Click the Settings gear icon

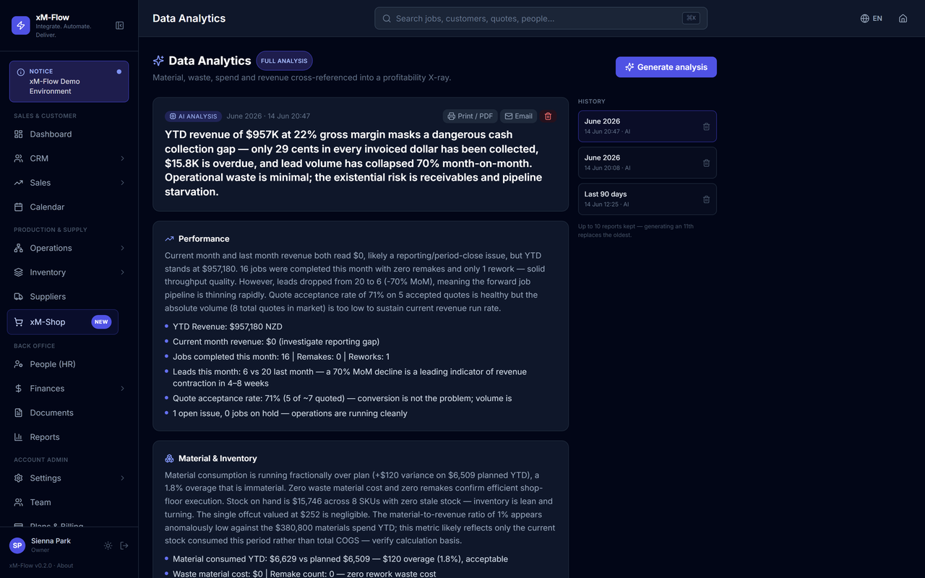pos(19,478)
